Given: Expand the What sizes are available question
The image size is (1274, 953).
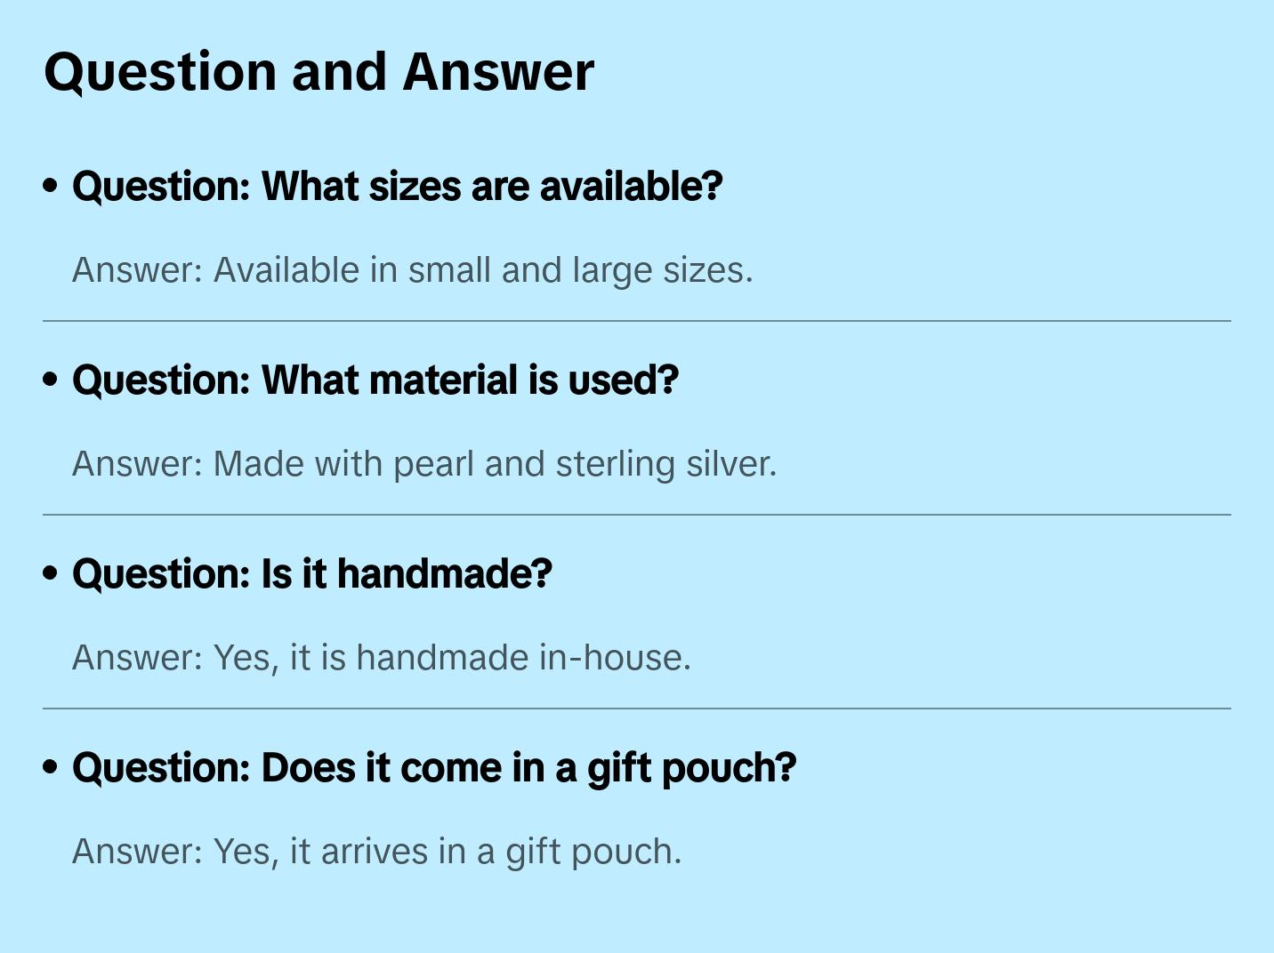Looking at the screenshot, I should pos(397,187).
